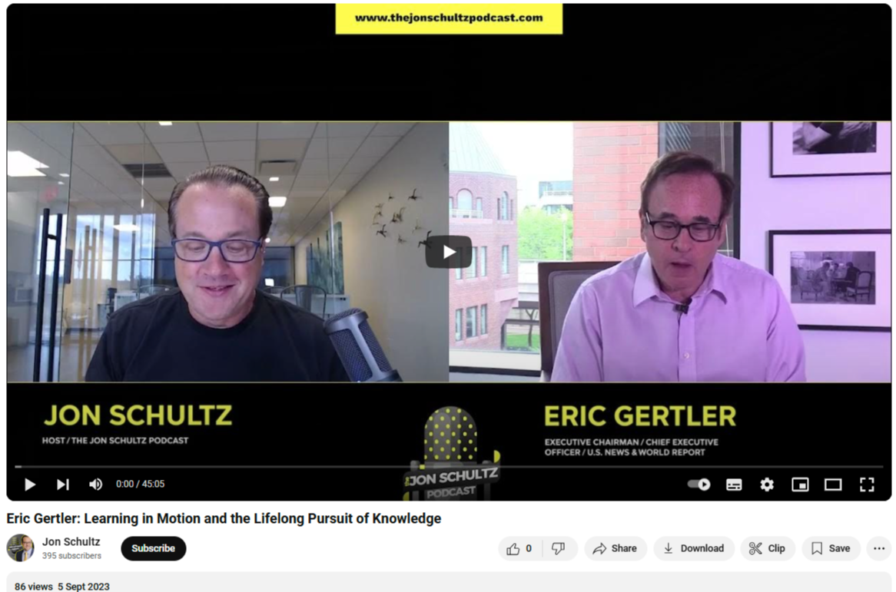This screenshot has height=592, width=896.
Task: Mute the video volume
Action: click(x=95, y=484)
